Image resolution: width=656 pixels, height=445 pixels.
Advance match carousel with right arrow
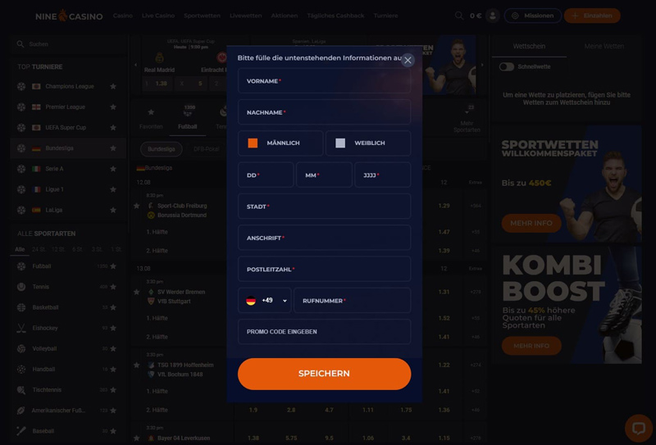coord(482,65)
